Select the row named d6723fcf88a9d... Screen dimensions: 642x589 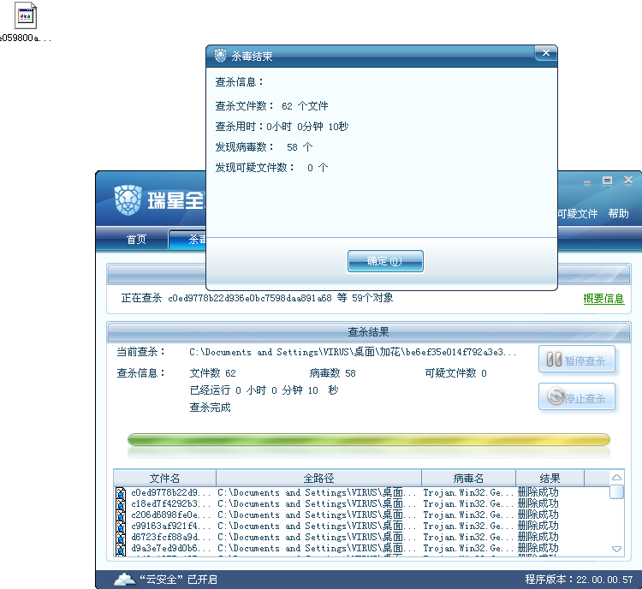click(361, 537)
